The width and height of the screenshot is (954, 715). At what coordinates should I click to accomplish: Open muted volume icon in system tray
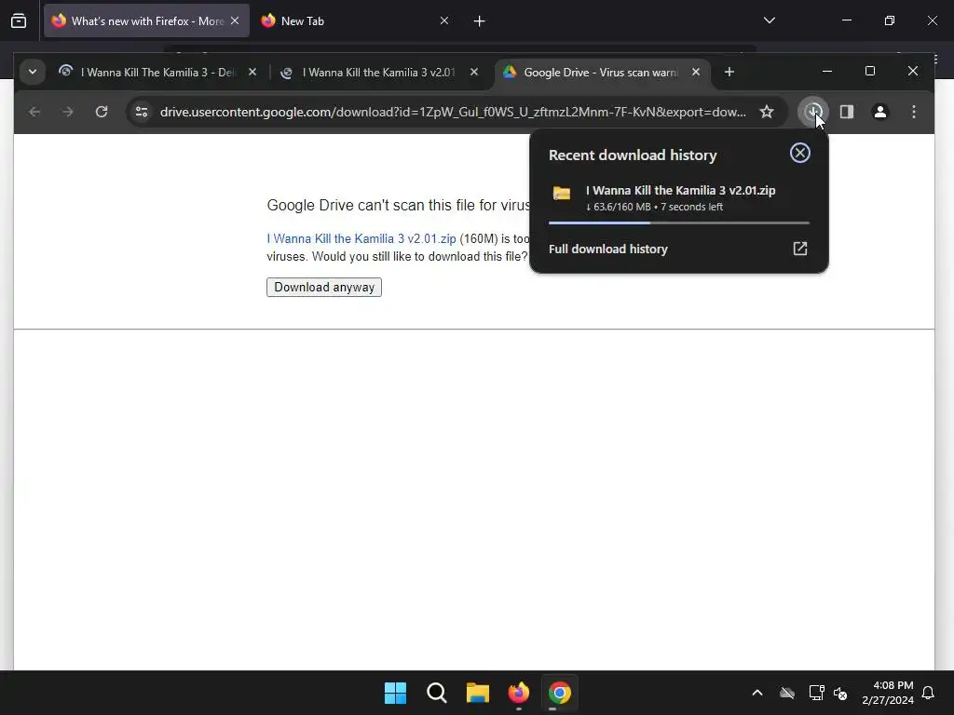(840, 693)
